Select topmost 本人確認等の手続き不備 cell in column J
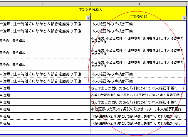The image size is (188, 137). click(x=138, y=24)
